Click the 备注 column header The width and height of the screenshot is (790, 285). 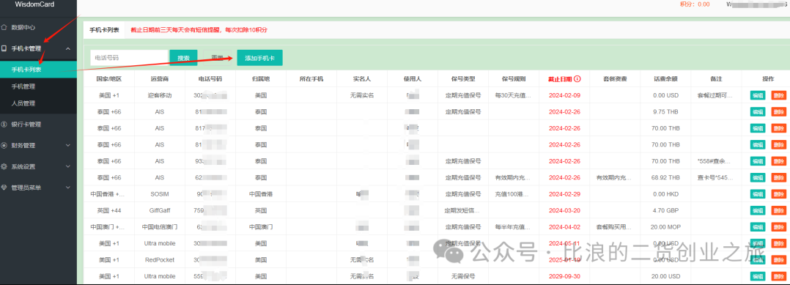point(716,79)
